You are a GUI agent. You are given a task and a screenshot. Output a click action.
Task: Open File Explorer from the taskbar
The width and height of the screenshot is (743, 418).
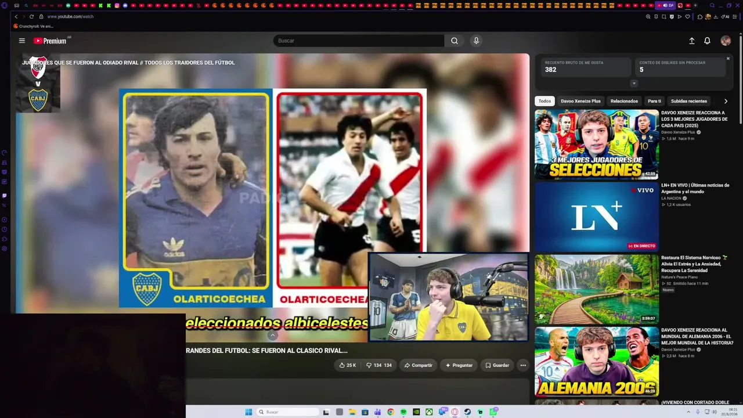coord(352,412)
